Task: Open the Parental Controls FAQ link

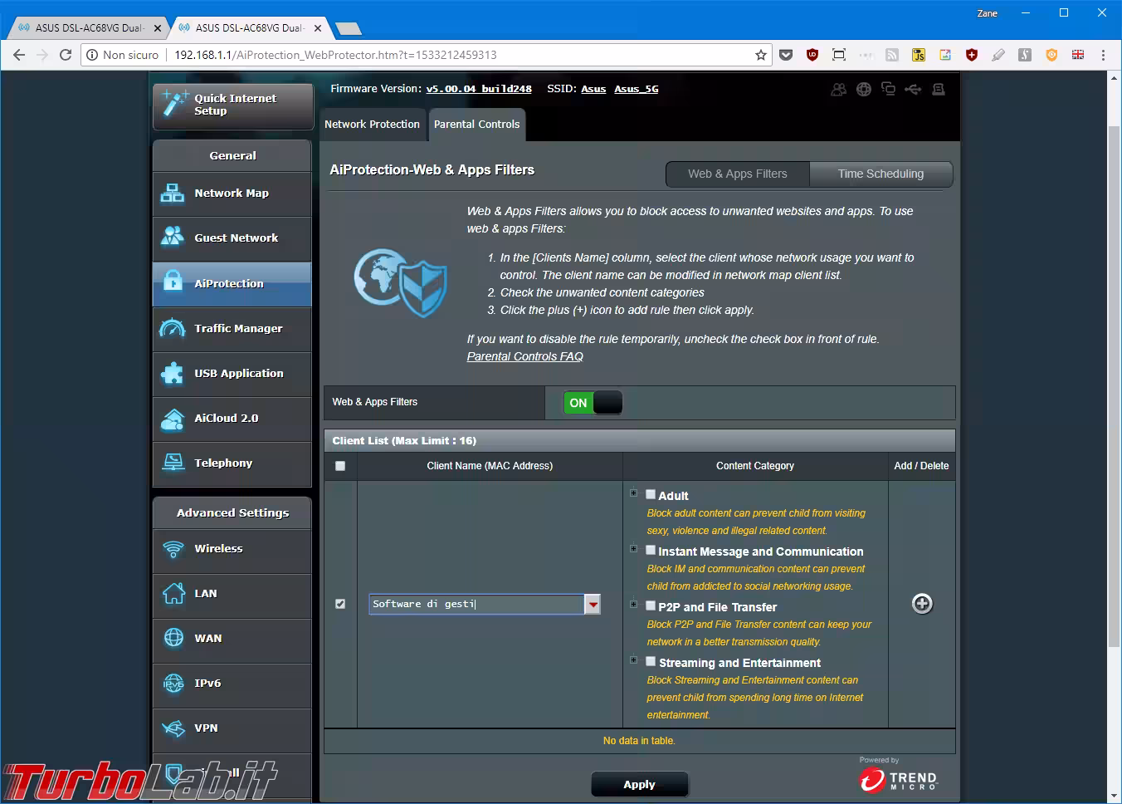Action: [524, 356]
